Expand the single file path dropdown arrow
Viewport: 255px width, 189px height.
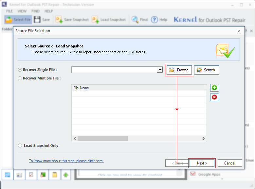point(160,70)
